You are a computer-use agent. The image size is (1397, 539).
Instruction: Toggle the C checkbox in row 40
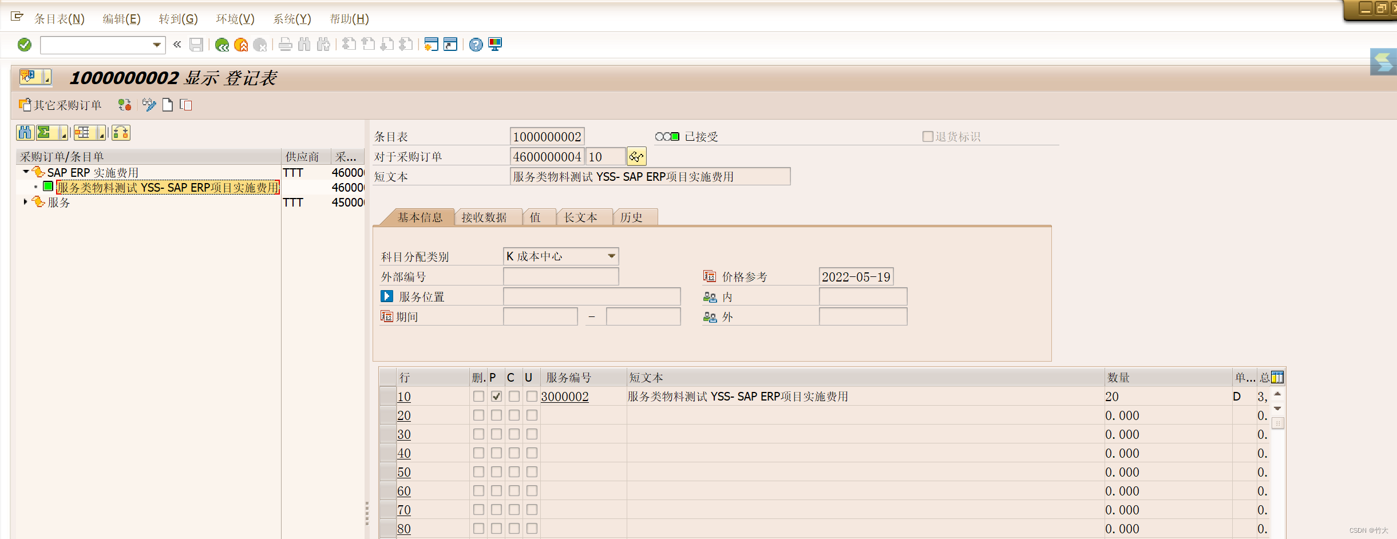coord(514,453)
